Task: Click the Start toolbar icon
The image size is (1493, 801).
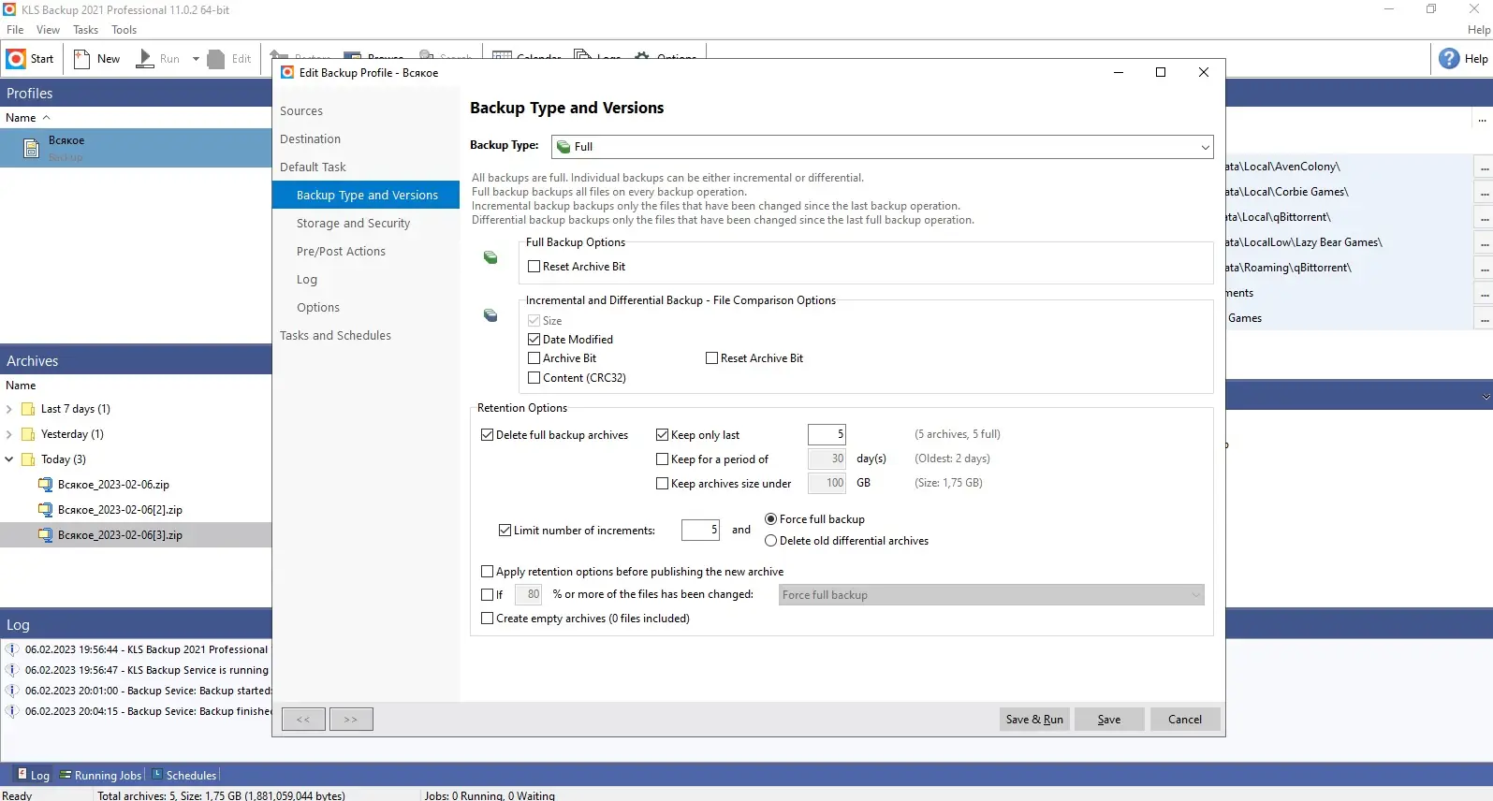Action: pos(16,59)
